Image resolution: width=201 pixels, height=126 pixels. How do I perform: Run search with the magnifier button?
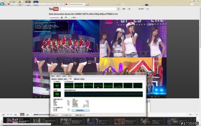point(118,9)
